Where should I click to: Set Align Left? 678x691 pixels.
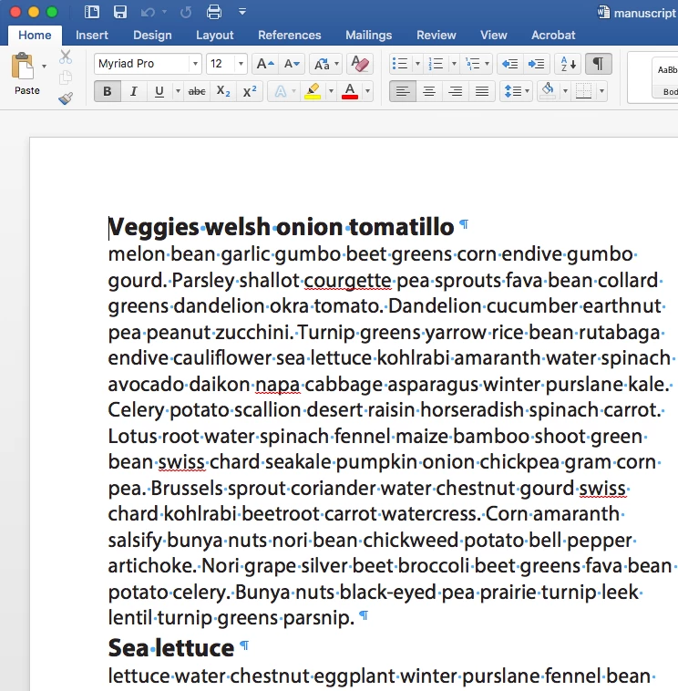tap(403, 91)
